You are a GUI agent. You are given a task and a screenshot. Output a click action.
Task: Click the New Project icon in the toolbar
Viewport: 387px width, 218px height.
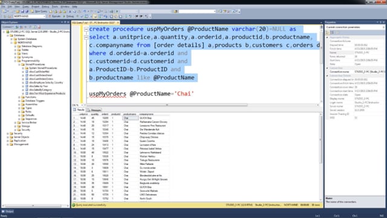5,12
